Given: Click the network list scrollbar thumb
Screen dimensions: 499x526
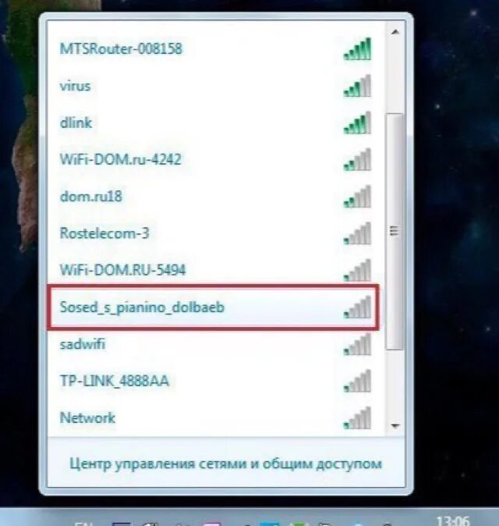Looking at the screenshot, I should (395, 232).
